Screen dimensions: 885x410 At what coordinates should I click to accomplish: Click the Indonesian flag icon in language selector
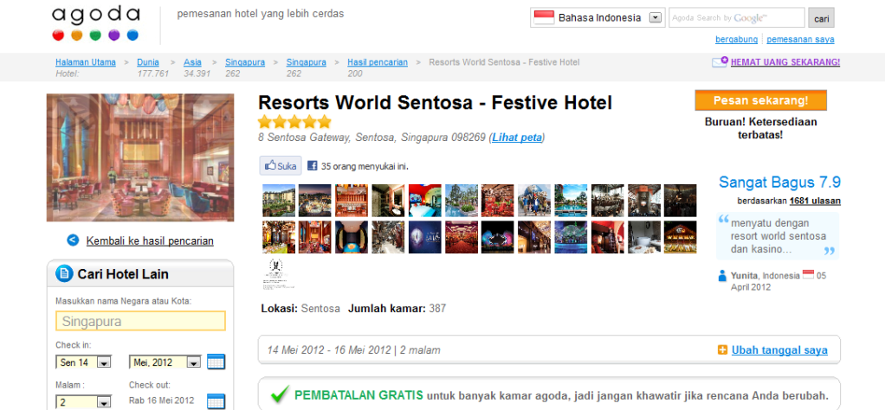[x=544, y=17]
